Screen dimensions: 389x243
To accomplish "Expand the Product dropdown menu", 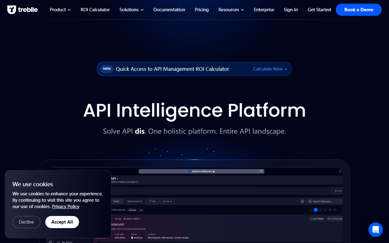I will (60, 10).
